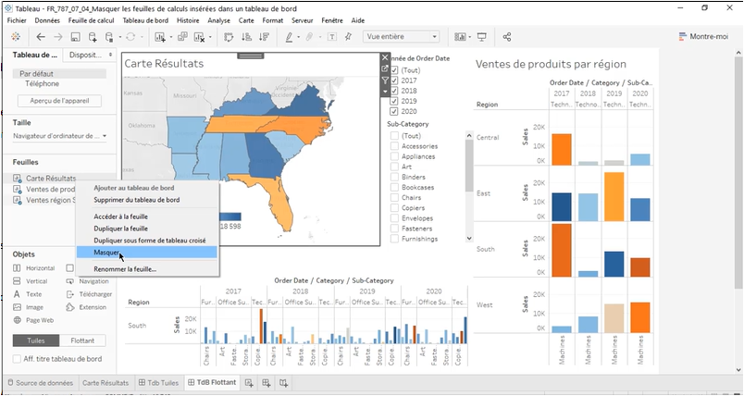Check the Binders sub-category checkbox

coord(395,177)
